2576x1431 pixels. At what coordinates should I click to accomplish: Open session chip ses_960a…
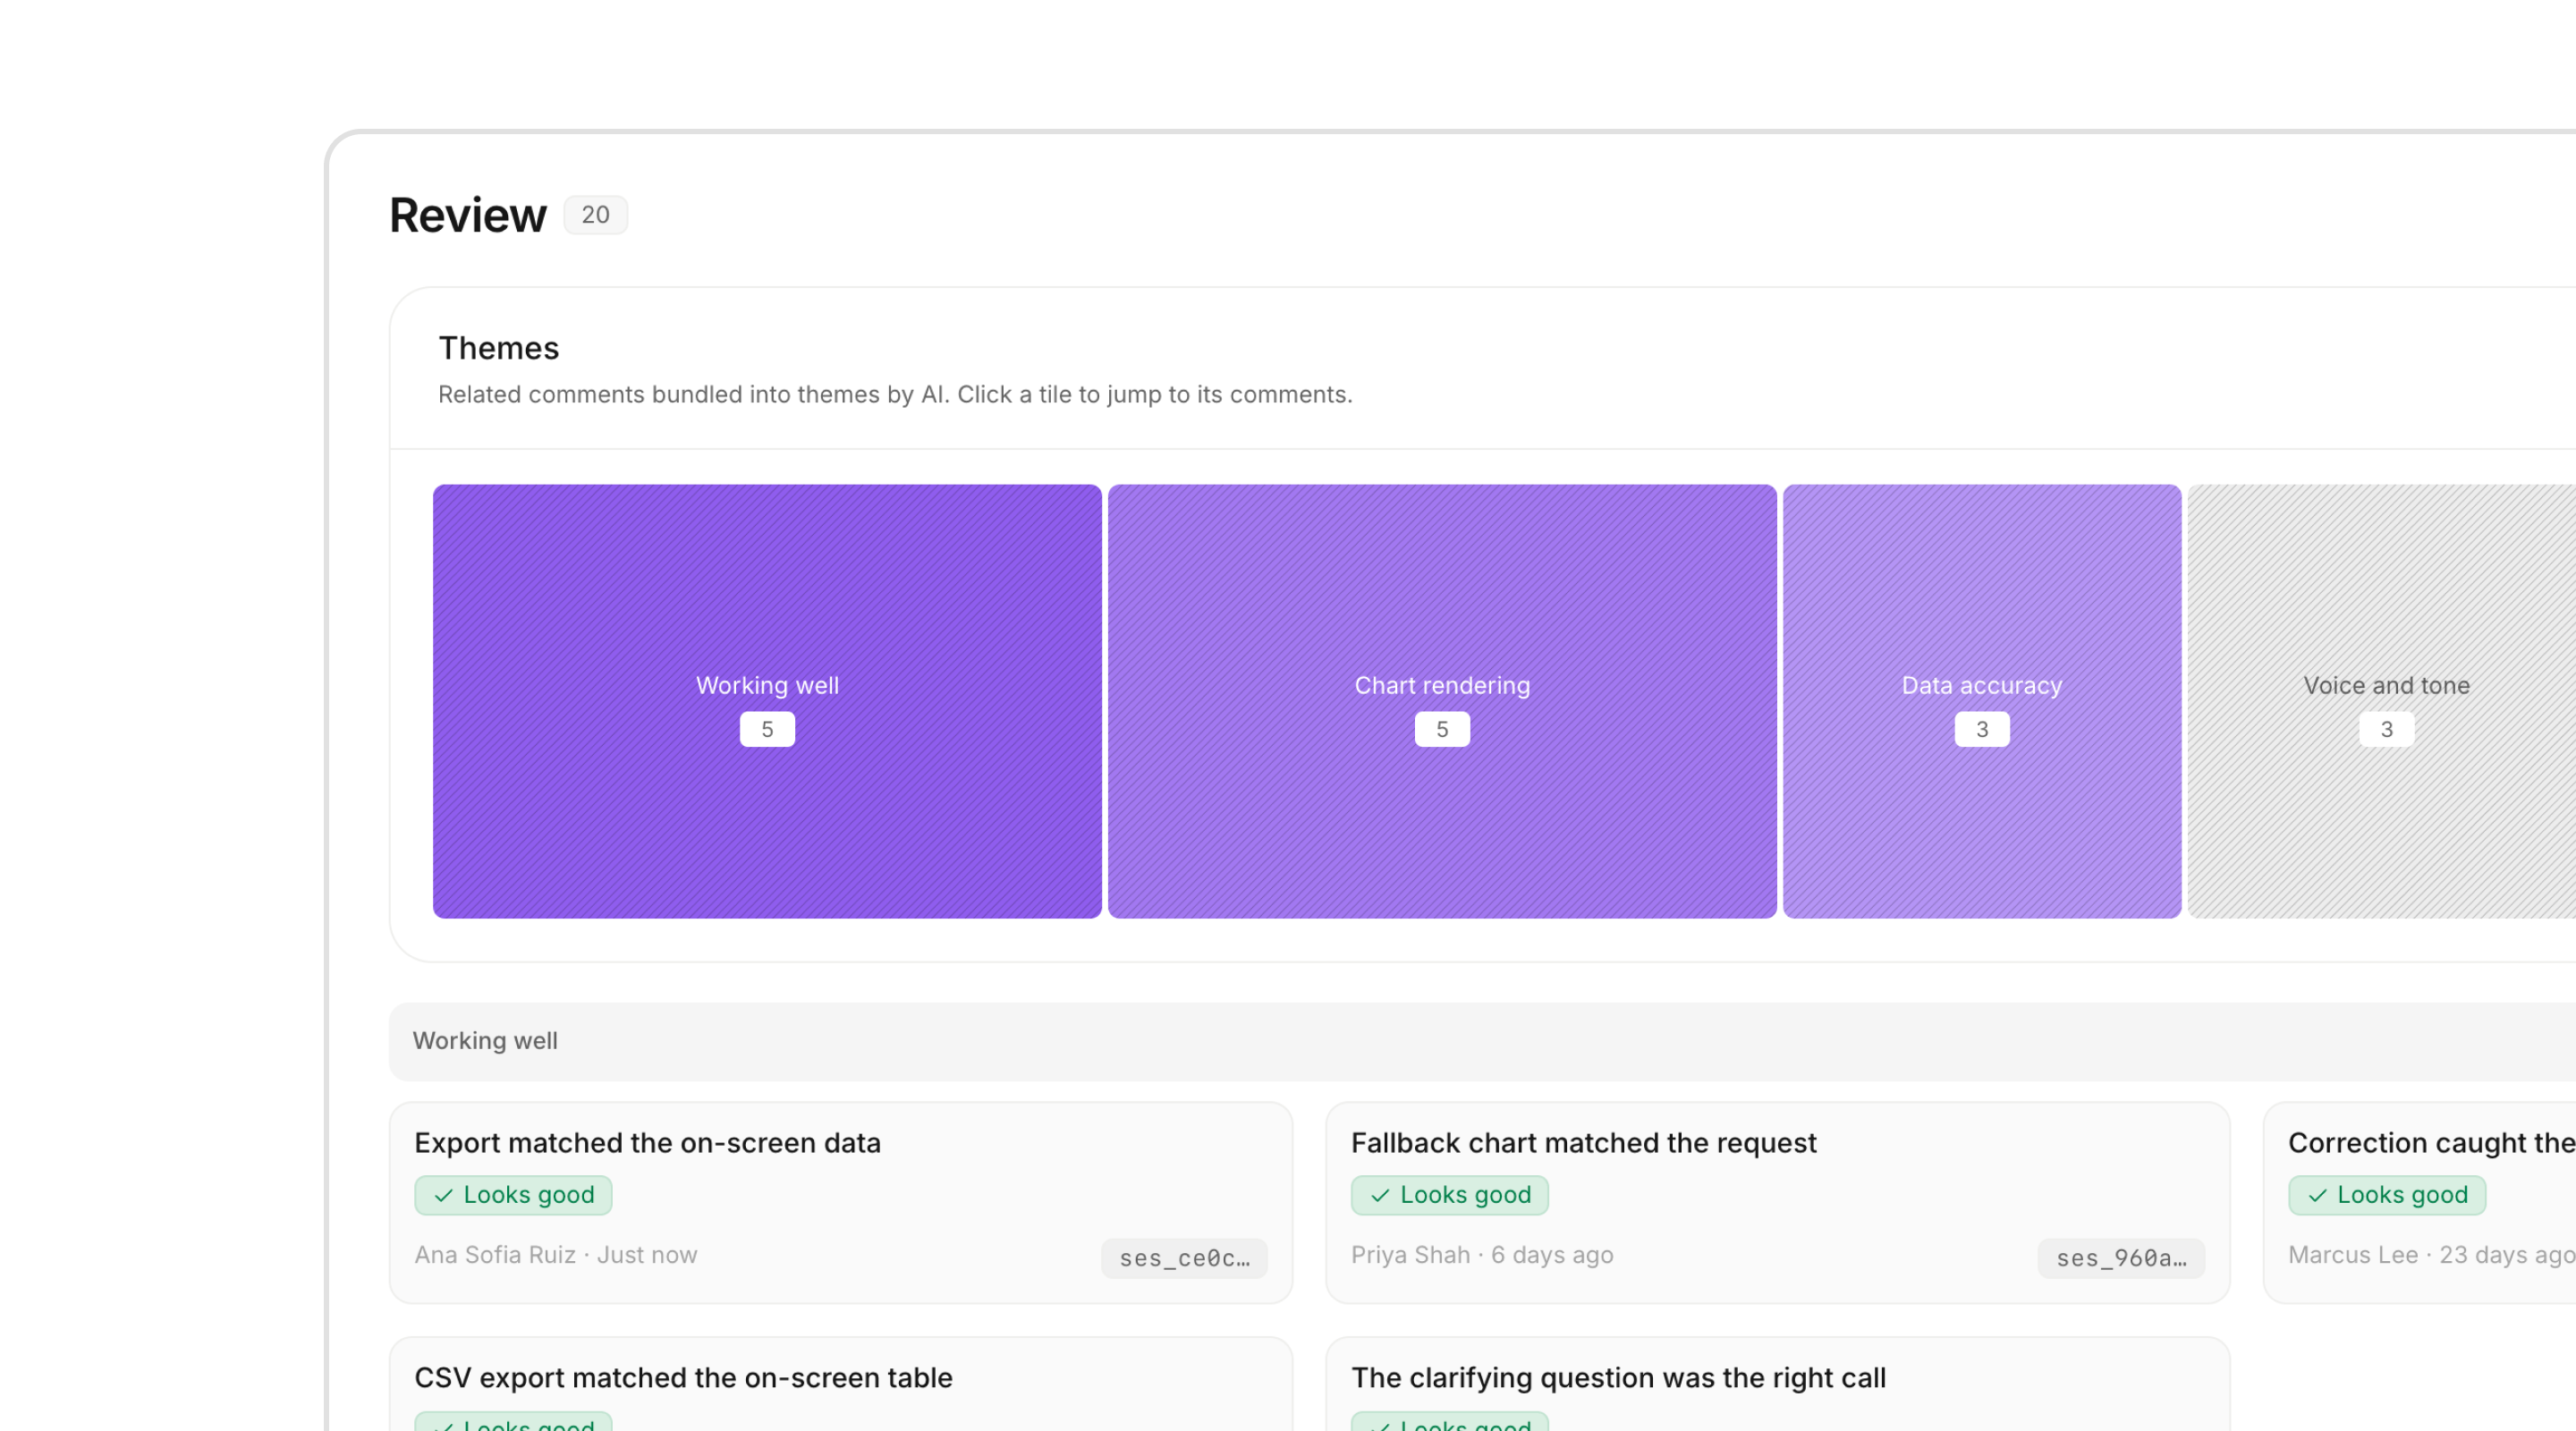pos(2121,1258)
